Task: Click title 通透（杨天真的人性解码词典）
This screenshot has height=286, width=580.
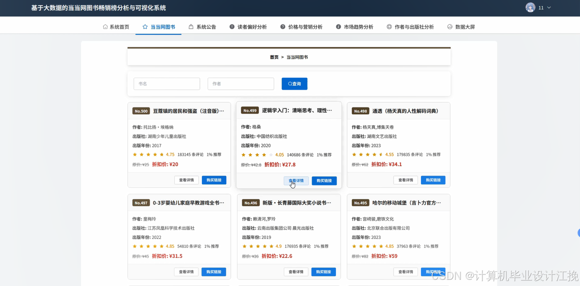Action: 405,111
